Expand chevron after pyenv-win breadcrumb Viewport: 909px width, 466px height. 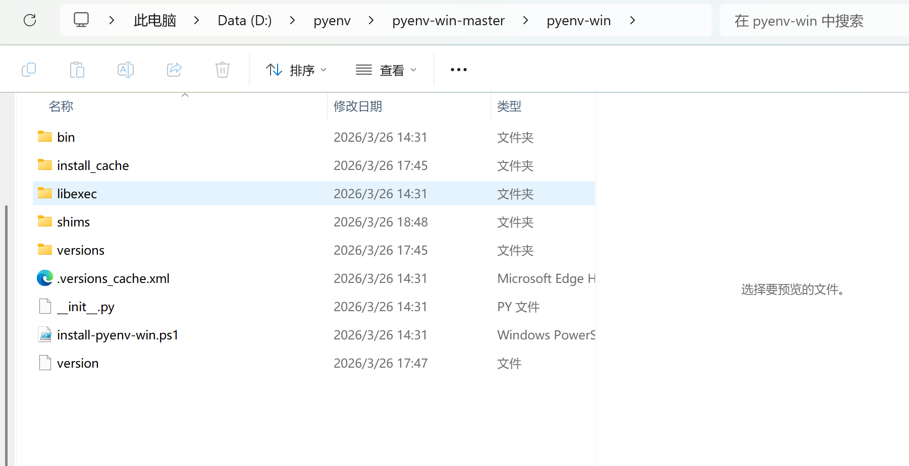pos(632,20)
